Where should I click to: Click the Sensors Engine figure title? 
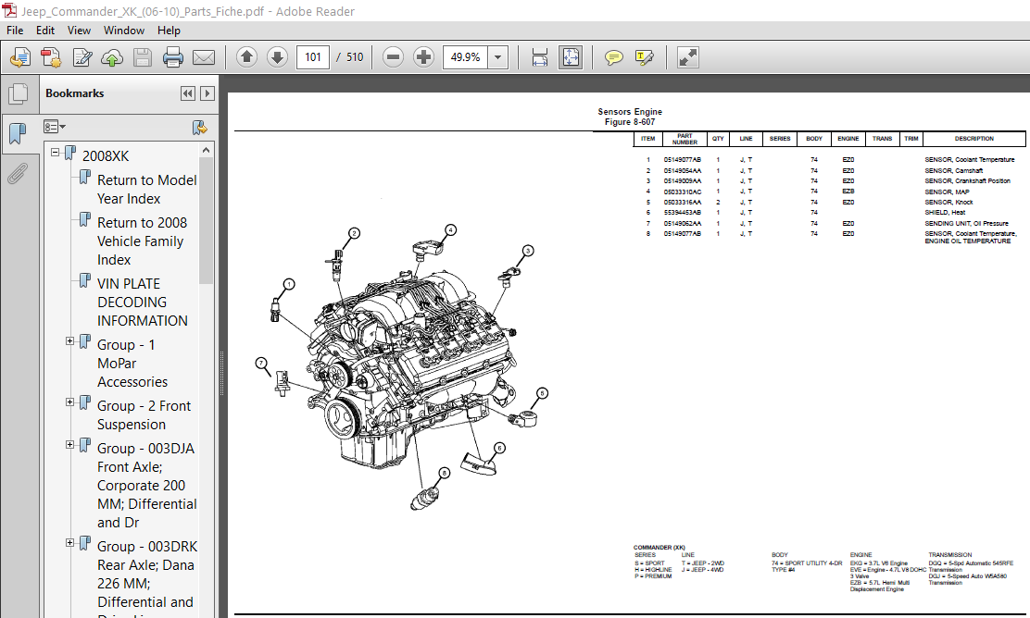tap(630, 112)
